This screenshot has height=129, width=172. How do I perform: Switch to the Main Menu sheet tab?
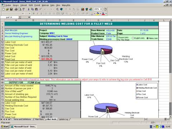tap(39, 119)
